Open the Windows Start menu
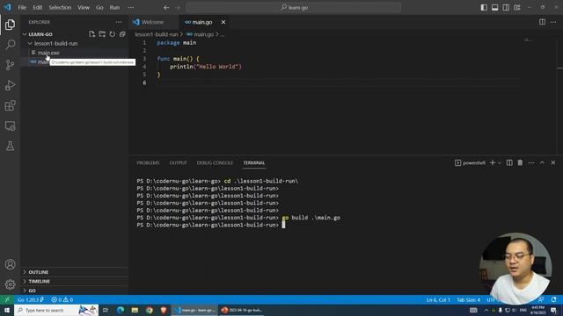This screenshot has width=563, height=316. 7,310
